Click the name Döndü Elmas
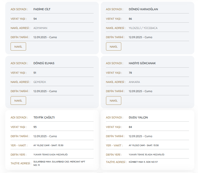The height and width of the screenshot is (173, 198). tap(44, 63)
